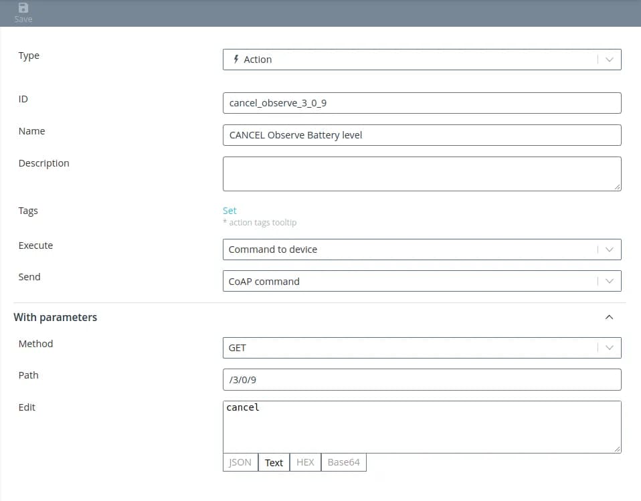Click the Name input field
Screen dimensions: 641x501
pos(422,135)
